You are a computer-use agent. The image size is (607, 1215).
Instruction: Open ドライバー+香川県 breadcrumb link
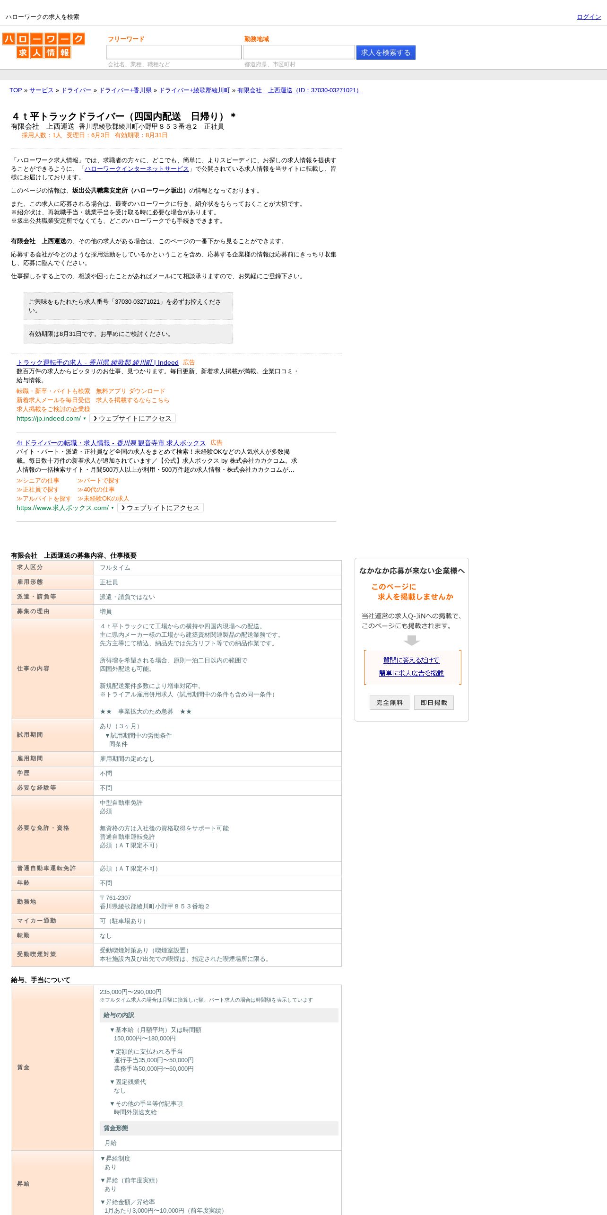125,90
